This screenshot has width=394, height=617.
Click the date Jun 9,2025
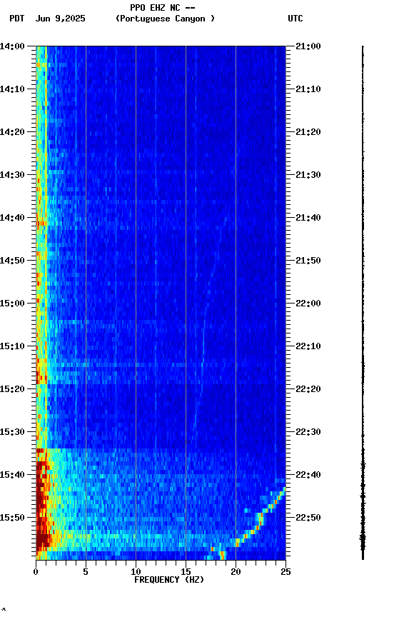coord(60,19)
